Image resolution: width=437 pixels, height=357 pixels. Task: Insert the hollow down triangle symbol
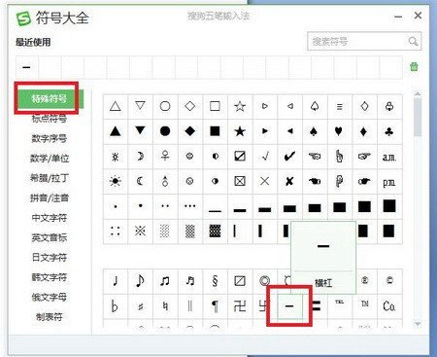click(x=140, y=106)
